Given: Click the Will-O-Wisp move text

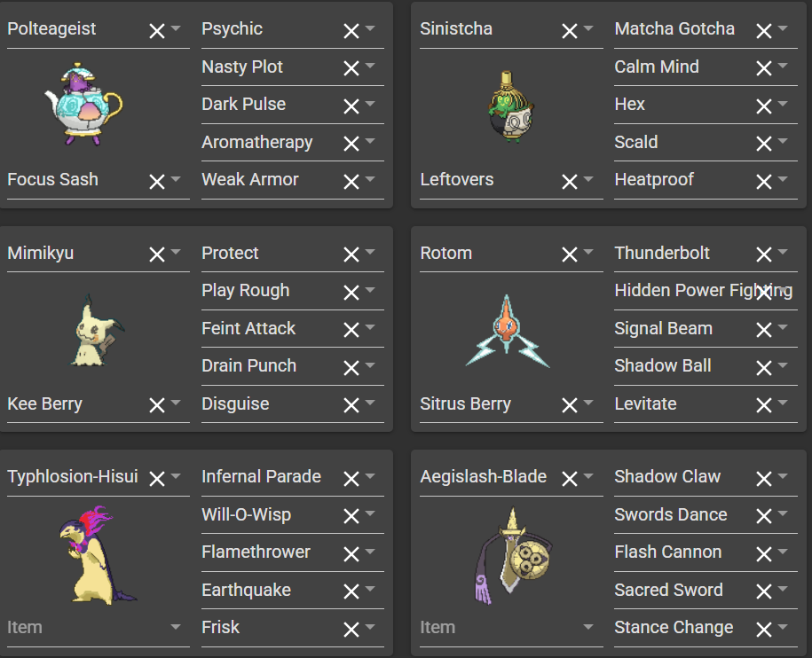Looking at the screenshot, I should (x=246, y=514).
